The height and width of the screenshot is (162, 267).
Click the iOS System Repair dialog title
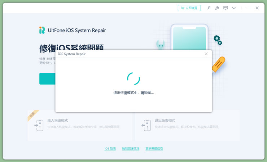click(72, 54)
